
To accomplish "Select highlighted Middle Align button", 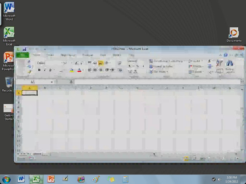I will point(101,63).
